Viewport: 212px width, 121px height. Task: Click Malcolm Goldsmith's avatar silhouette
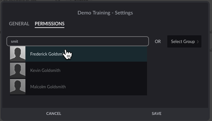point(18,87)
